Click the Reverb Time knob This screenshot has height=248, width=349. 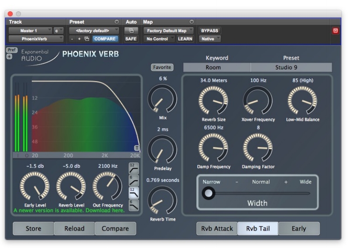pyautogui.click(x=162, y=200)
